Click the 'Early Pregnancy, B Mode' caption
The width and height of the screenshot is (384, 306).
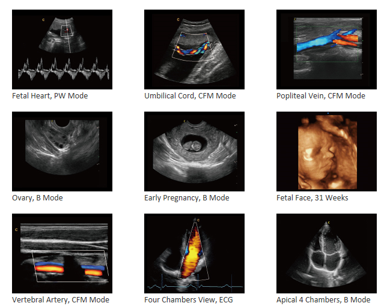point(187,198)
